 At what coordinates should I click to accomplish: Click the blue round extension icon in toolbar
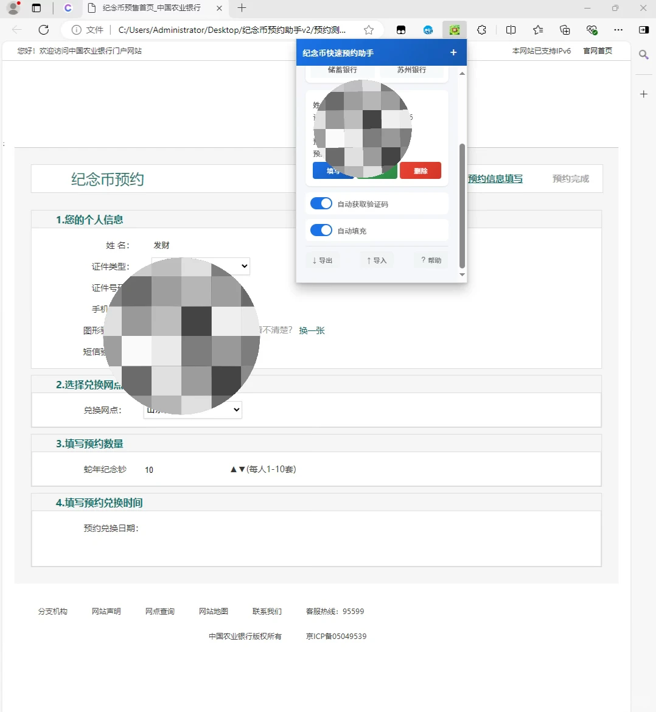point(428,30)
